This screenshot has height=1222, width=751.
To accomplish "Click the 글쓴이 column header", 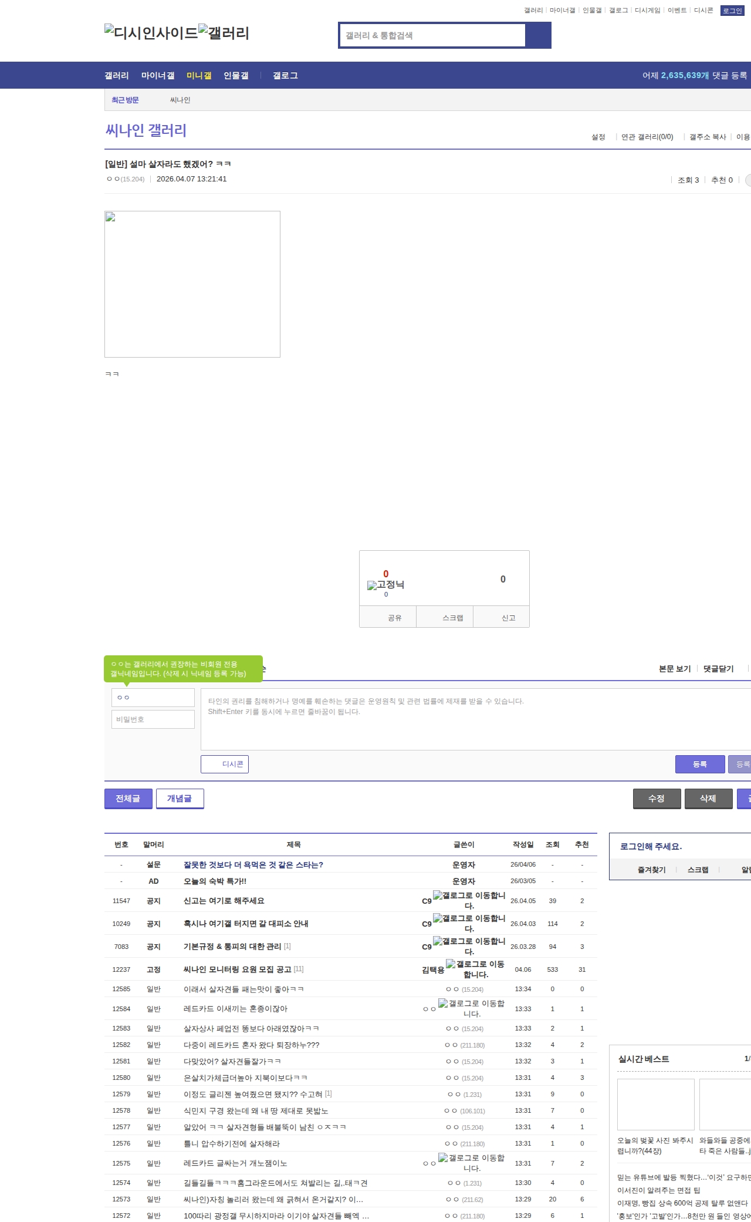I will 464,844.
